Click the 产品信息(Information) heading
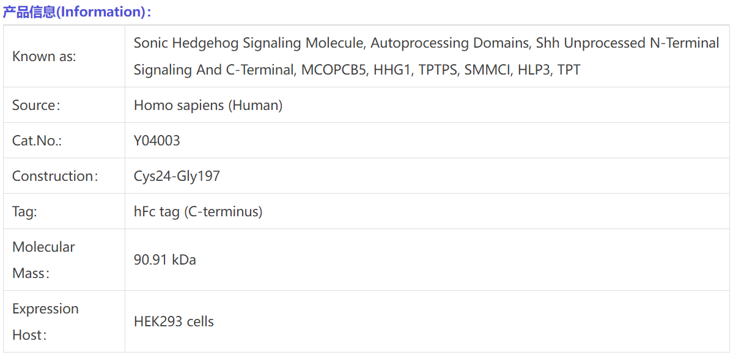Image resolution: width=733 pixels, height=355 pixels. [x=76, y=12]
